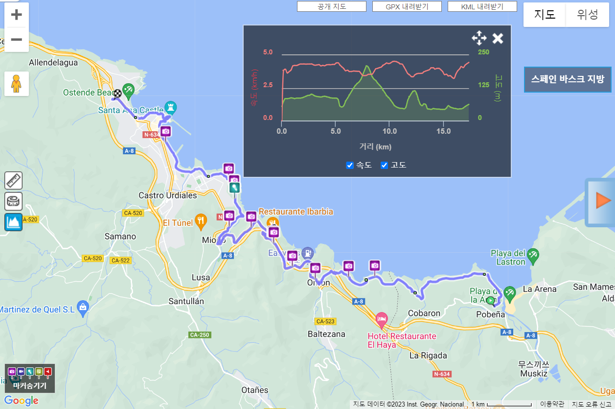Click Hotel Restaurante El Haya pin
The height and width of the screenshot is (409, 615).
pyautogui.click(x=382, y=321)
